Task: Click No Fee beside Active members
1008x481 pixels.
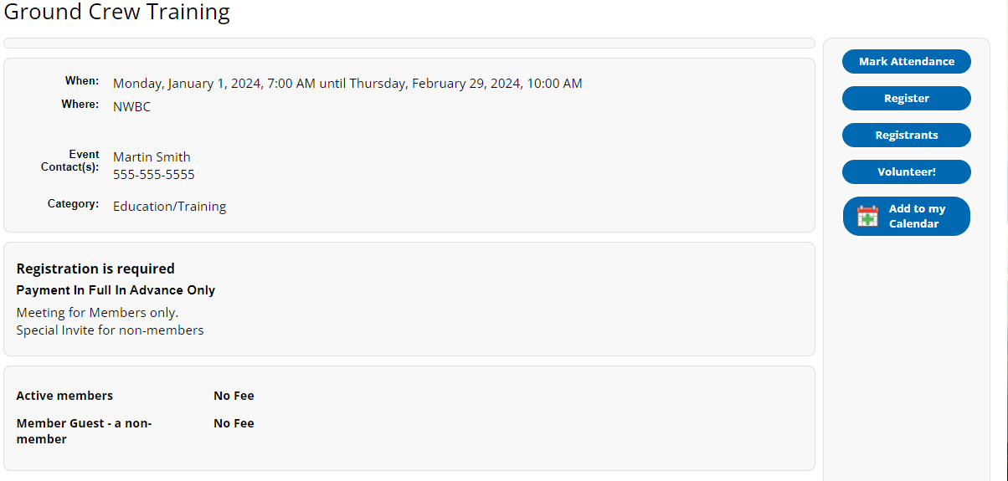Action: point(234,396)
